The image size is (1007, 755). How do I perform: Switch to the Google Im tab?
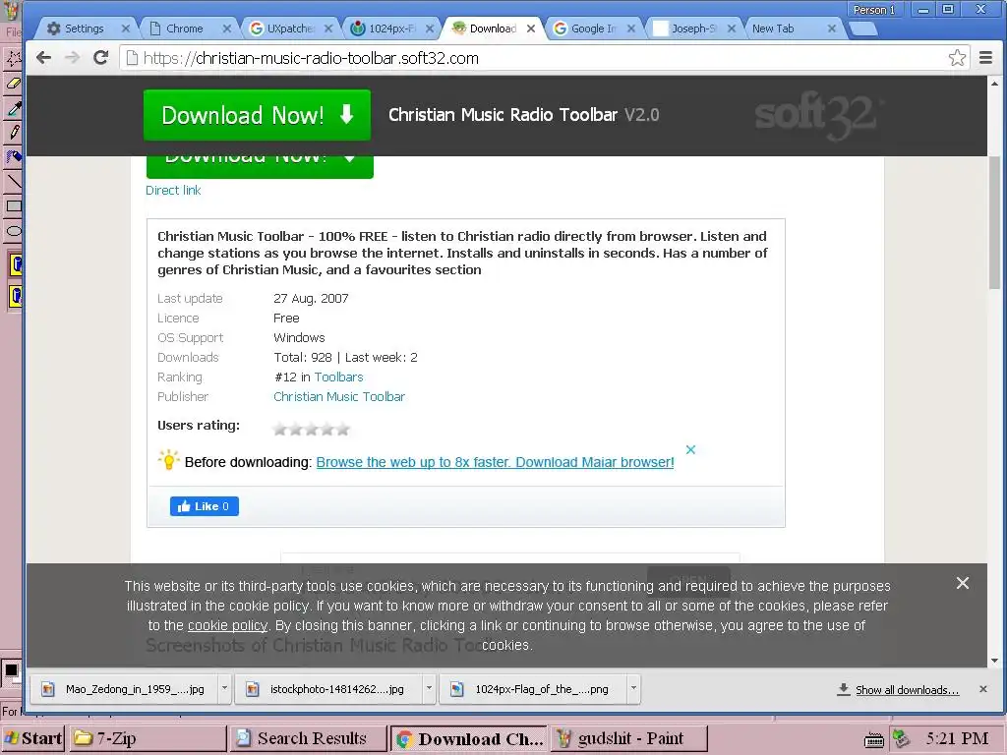[595, 29]
